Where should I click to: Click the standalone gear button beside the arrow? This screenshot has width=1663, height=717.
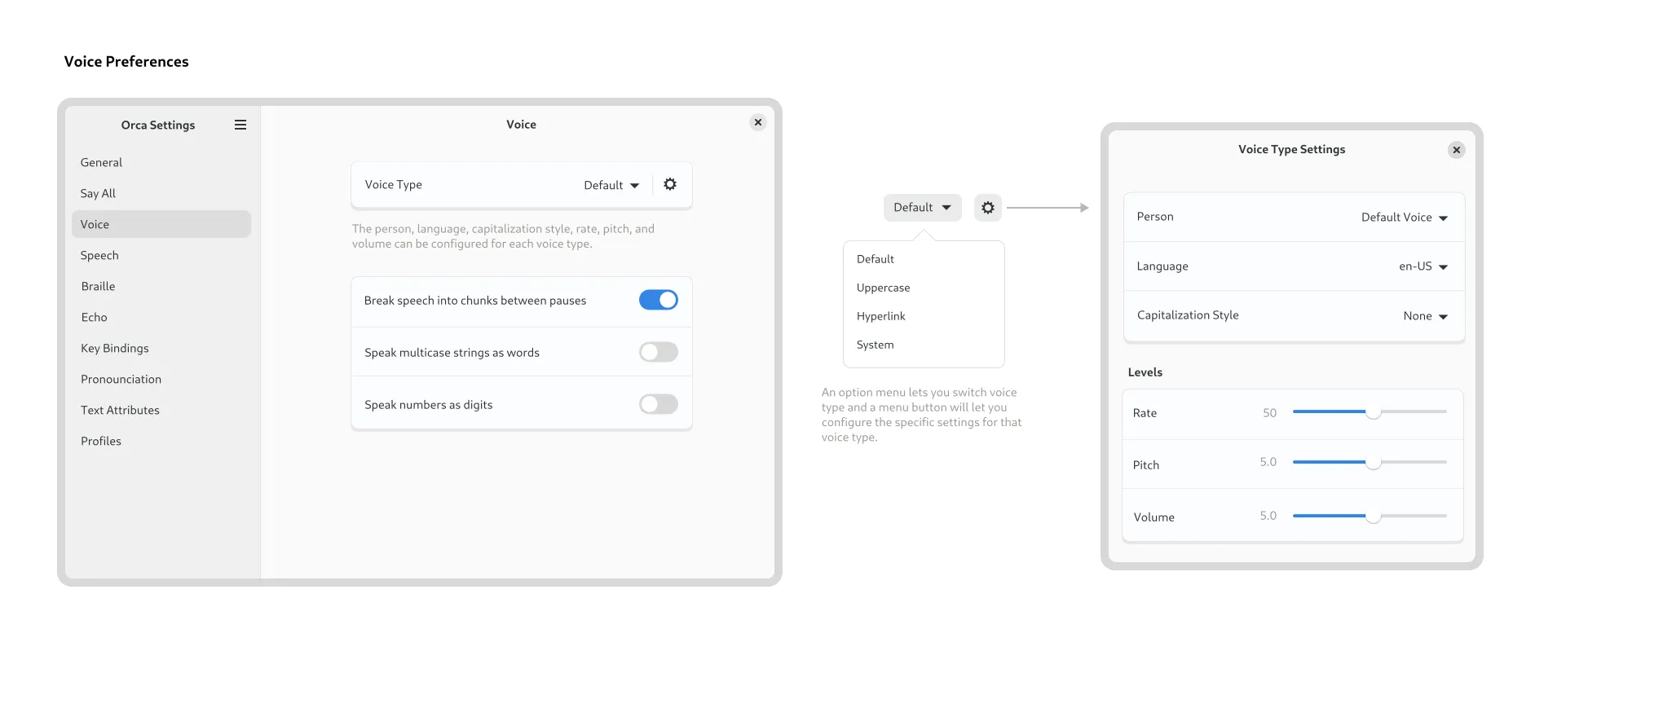(x=987, y=208)
